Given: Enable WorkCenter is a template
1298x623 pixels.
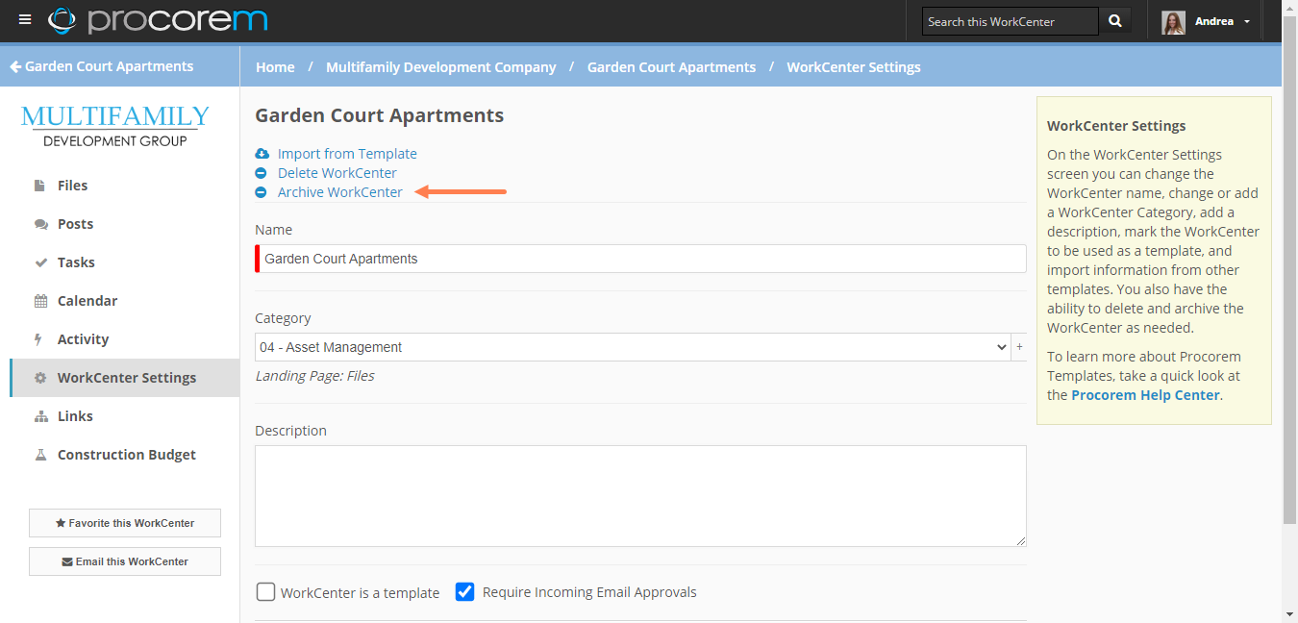Looking at the screenshot, I should 265,592.
